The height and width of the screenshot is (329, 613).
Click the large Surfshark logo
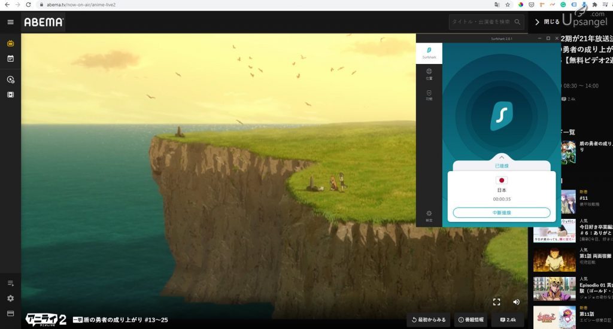click(502, 116)
